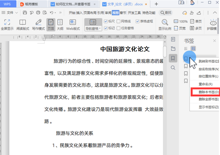Open the bookmark pane from the side strip
Image resolution: width=220 pixels, height=155 pixels.
173,58
